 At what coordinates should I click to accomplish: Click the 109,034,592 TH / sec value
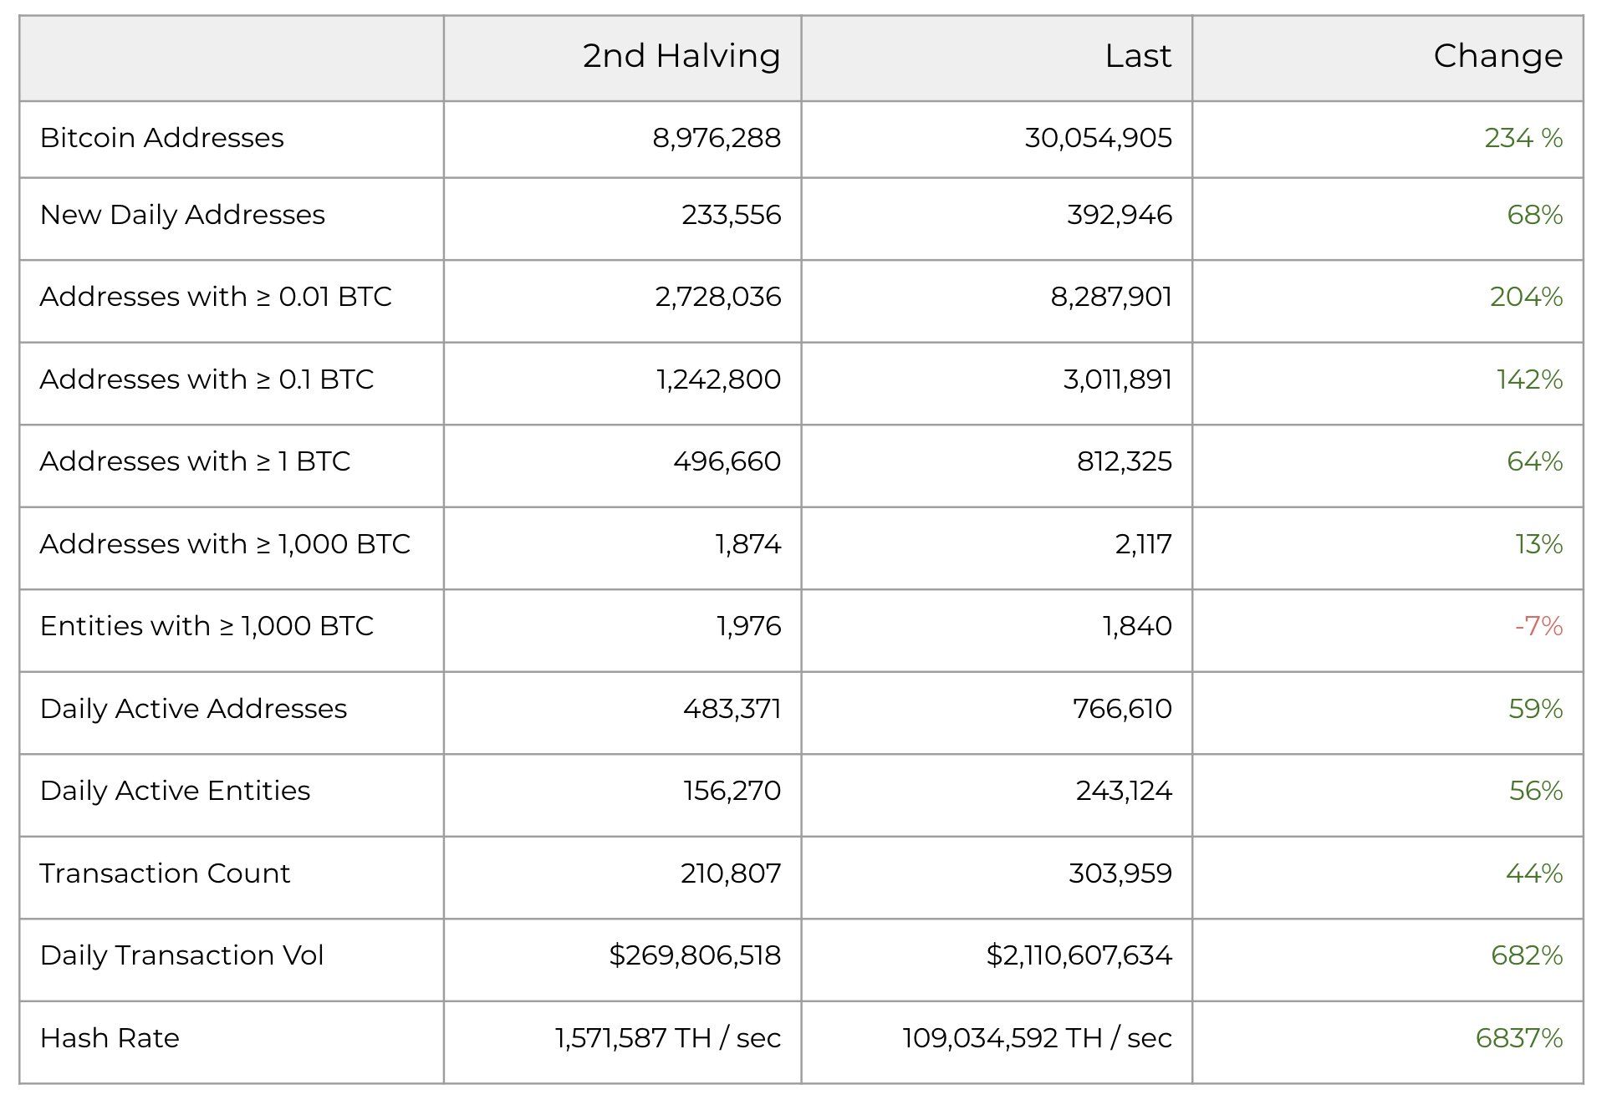point(1037,1038)
